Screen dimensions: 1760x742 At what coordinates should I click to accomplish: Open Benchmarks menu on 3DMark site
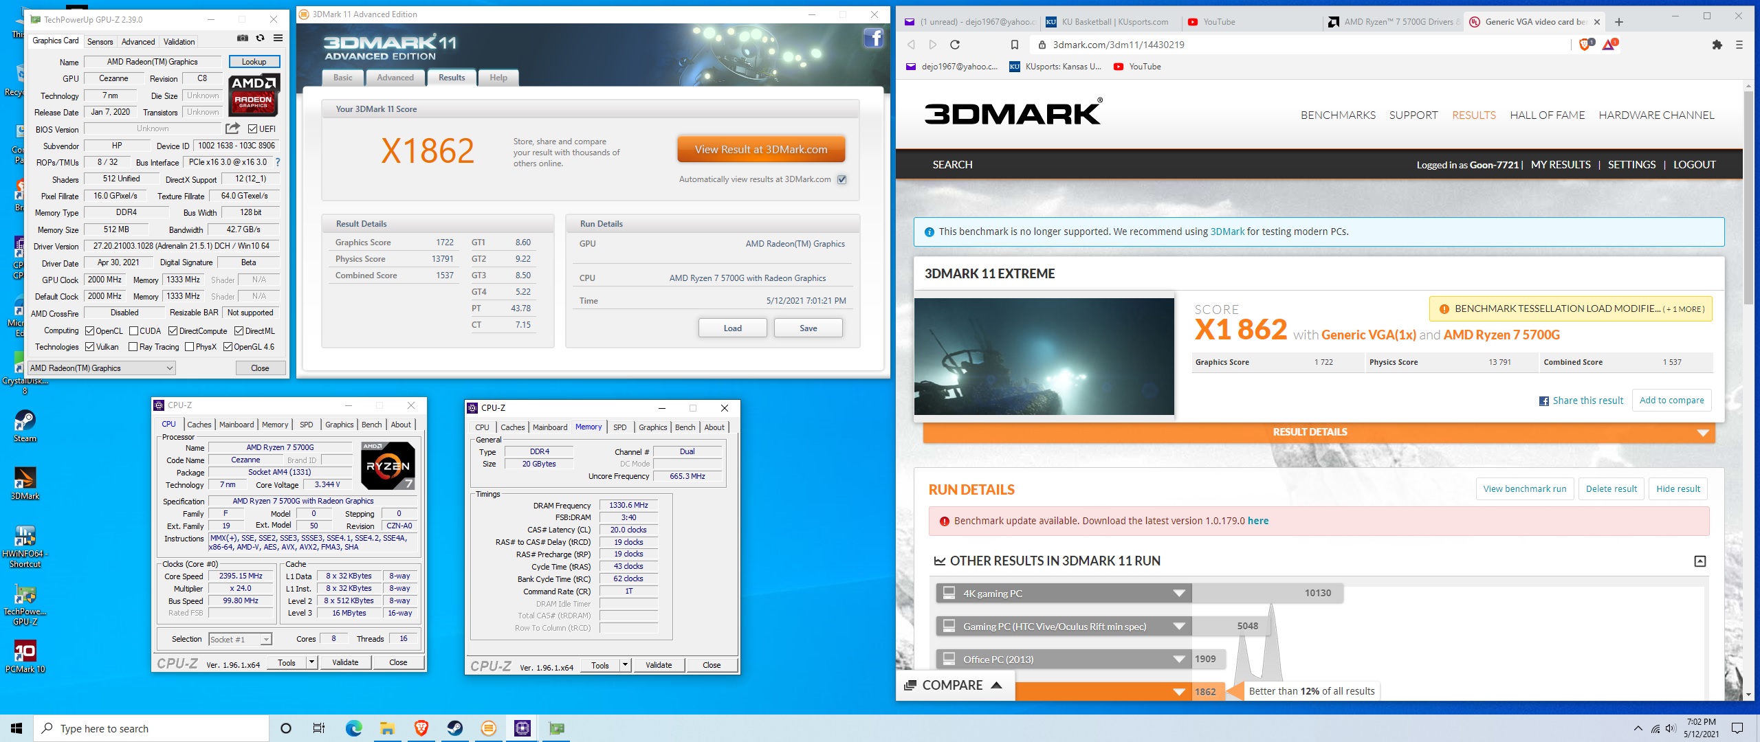coord(1338,115)
